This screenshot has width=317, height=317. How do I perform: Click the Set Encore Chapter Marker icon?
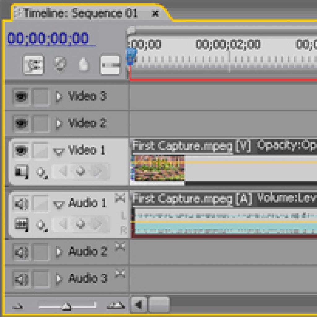pos(60,64)
